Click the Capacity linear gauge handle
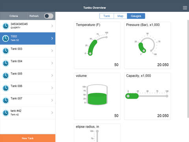Screen dimensions: 189x142 pyautogui.click(x=128, y=96)
